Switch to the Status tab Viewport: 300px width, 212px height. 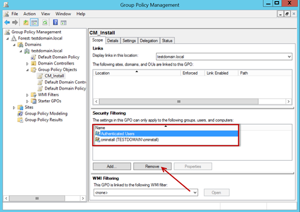(x=167, y=41)
